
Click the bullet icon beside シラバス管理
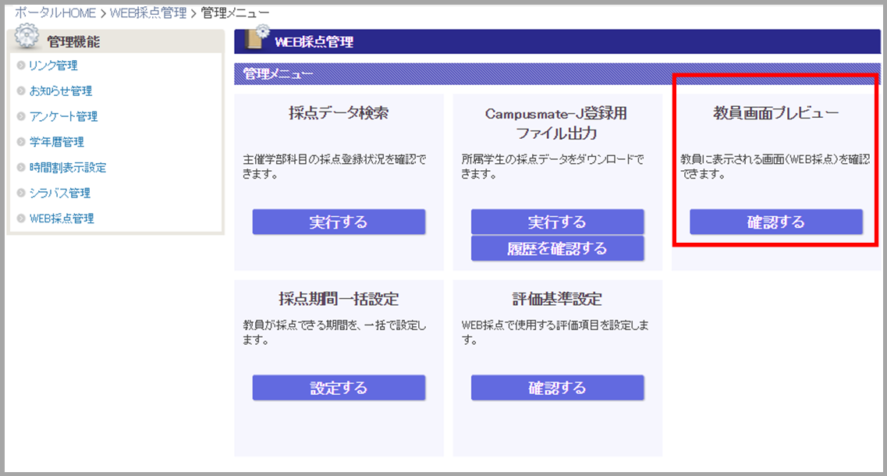point(21,193)
